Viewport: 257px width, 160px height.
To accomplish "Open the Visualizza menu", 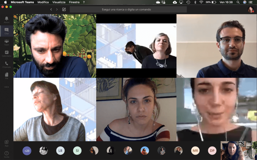I will click(x=59, y=2).
